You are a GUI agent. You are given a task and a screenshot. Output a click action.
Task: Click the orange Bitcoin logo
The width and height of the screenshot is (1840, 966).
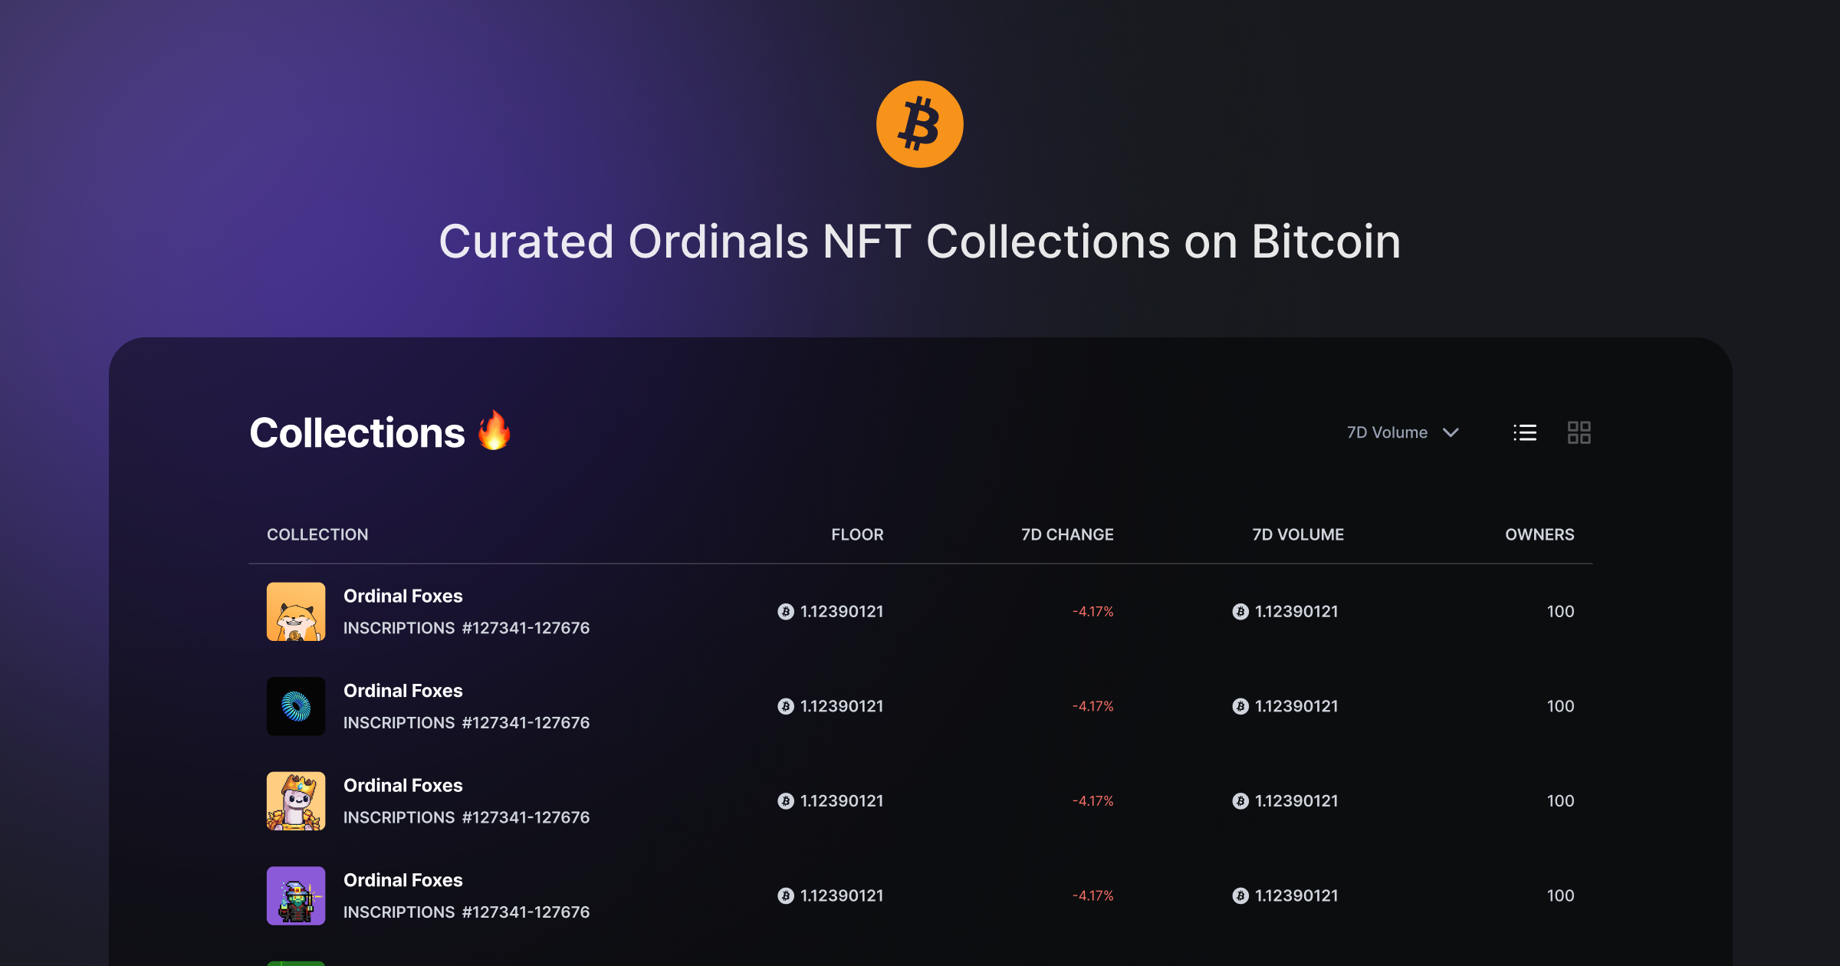[x=919, y=124]
